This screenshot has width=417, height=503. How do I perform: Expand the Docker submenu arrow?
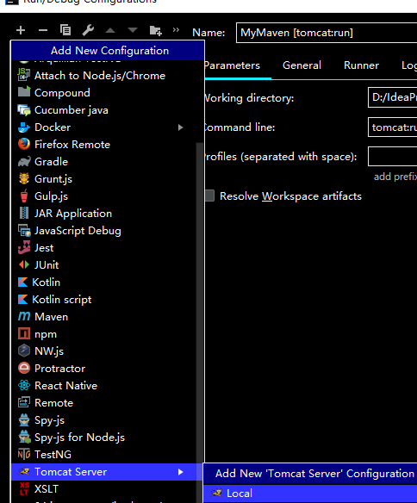click(x=181, y=127)
